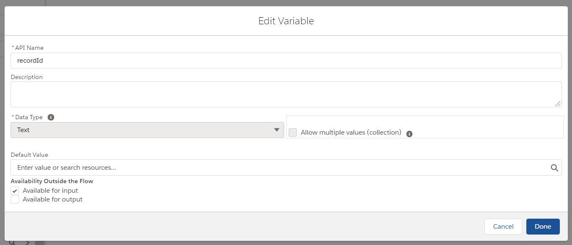Viewport: 572px width, 245px height.
Task: Click the API Name field containing recordId
Action: tap(286, 61)
